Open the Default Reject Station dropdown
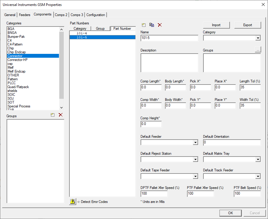The width and height of the screenshot is (268, 219). [x=196, y=159]
